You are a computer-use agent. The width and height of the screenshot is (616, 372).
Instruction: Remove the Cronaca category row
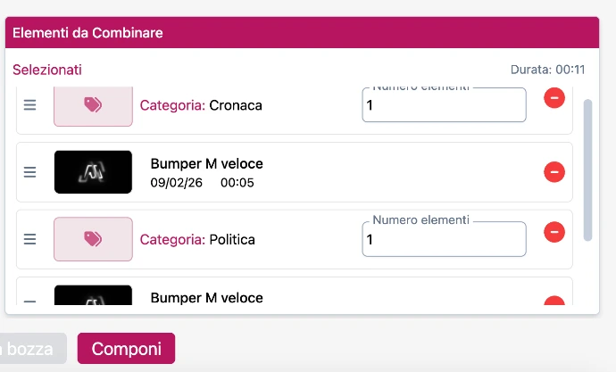click(x=554, y=98)
